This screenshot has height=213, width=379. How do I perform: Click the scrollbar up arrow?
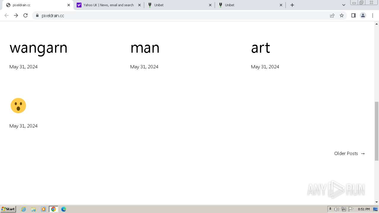click(x=377, y=23)
